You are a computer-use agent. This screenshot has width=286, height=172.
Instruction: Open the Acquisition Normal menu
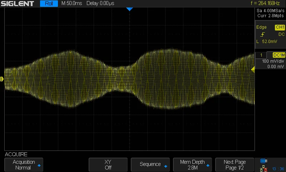pyautogui.click(x=24, y=165)
